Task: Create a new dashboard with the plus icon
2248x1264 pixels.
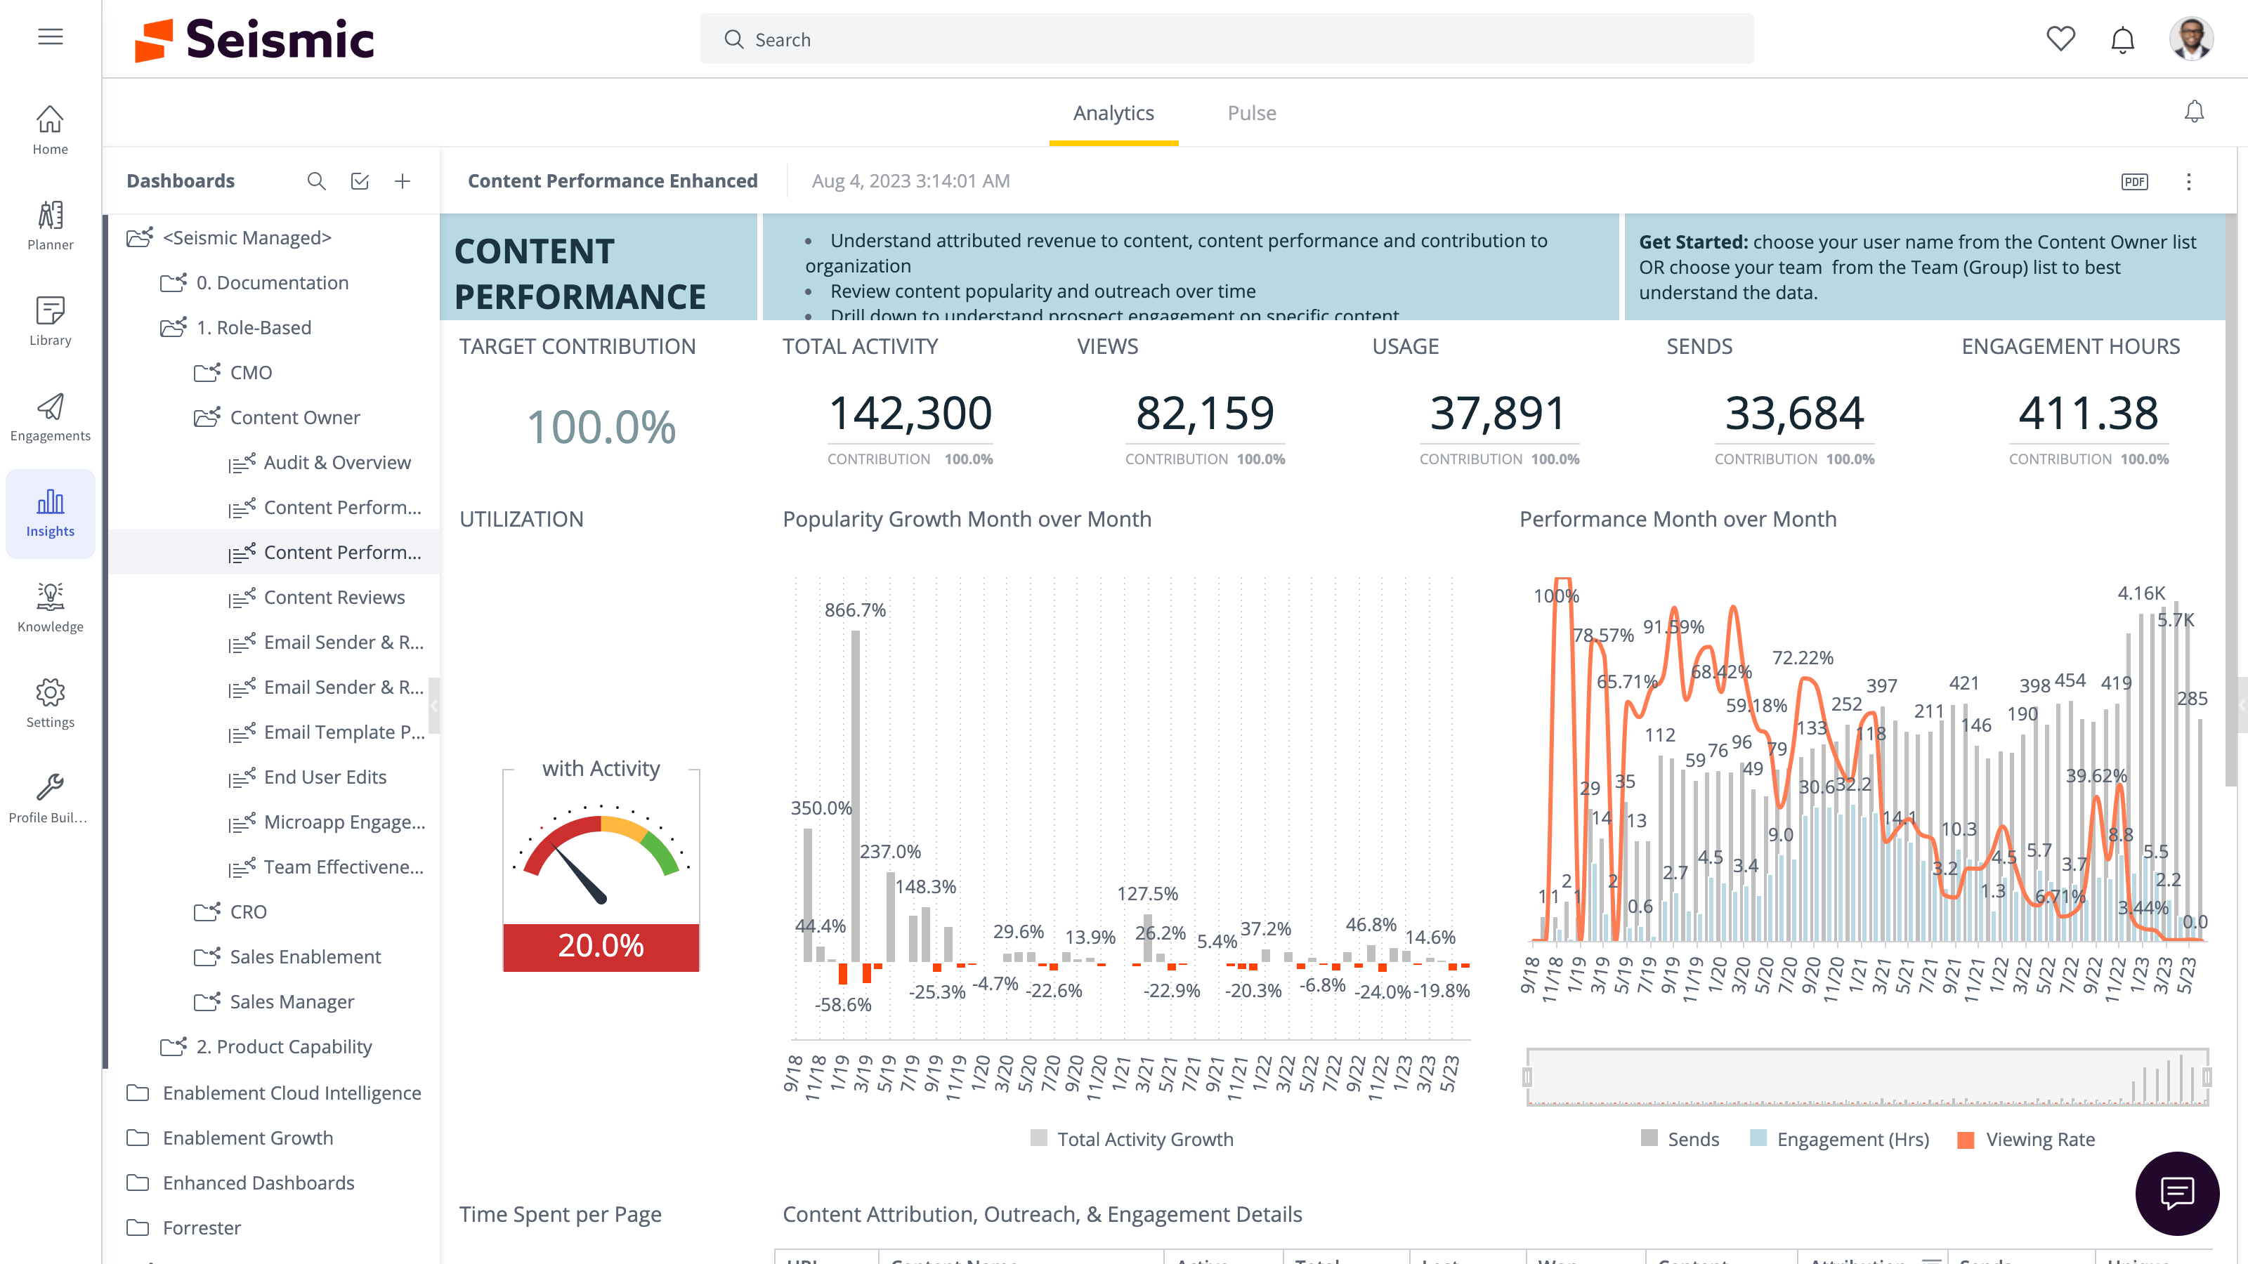Action: (403, 181)
